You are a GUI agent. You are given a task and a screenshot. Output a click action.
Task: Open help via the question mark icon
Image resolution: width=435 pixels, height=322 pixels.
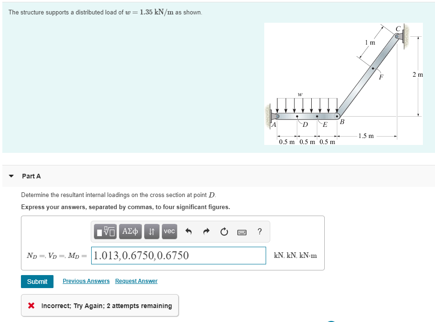259,231
